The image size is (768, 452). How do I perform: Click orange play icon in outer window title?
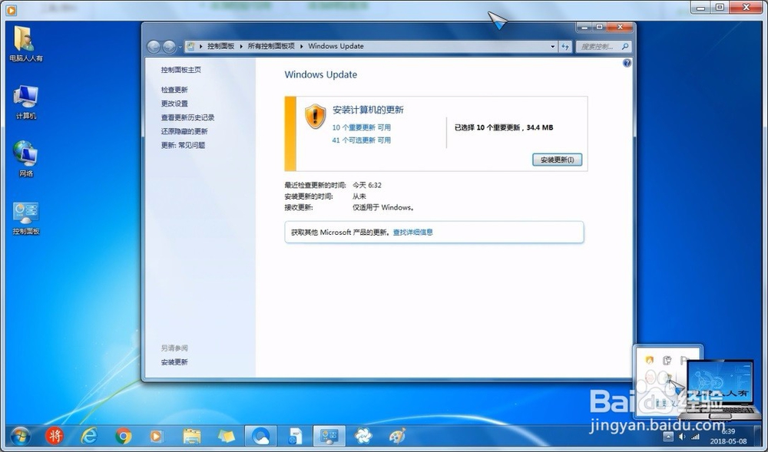[10, 9]
